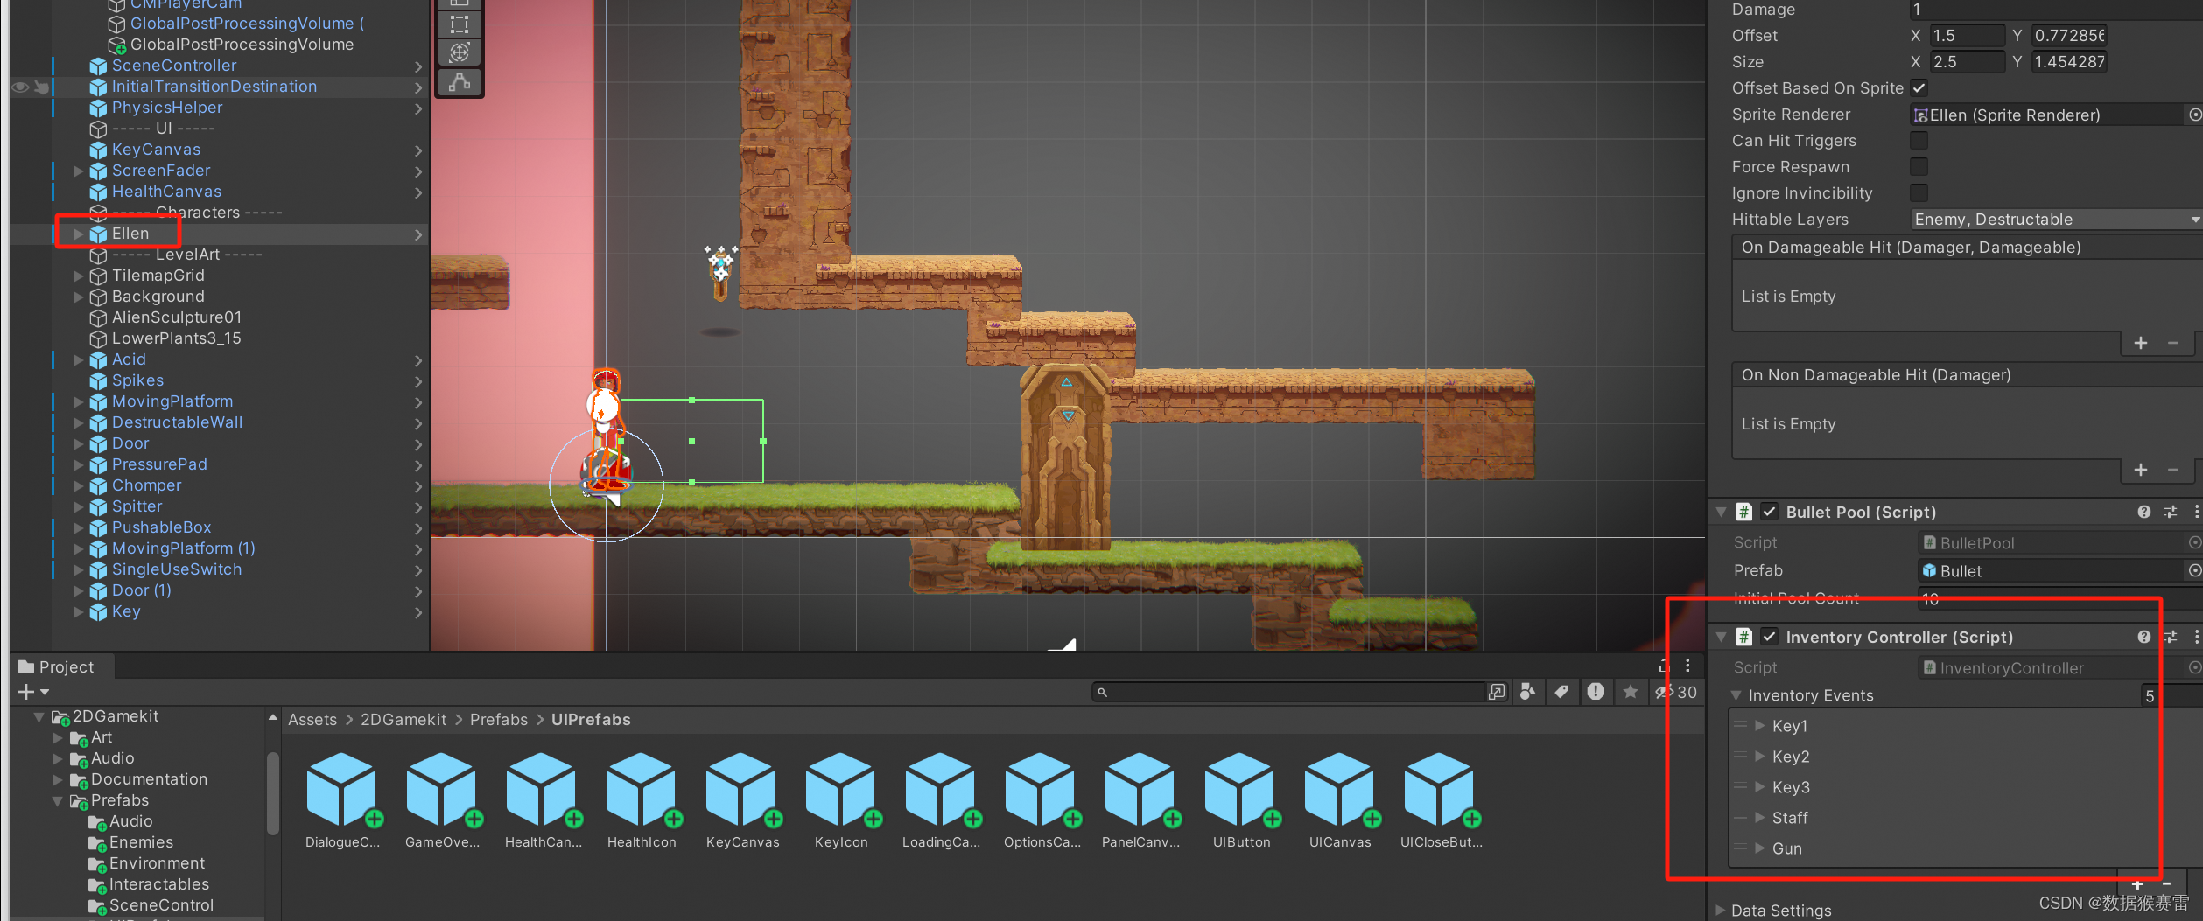
Task: Collapse 2DGamekit folder in Project tree
Action: [x=39, y=716]
